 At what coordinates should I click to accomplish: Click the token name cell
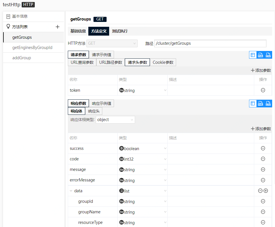pos(93,90)
